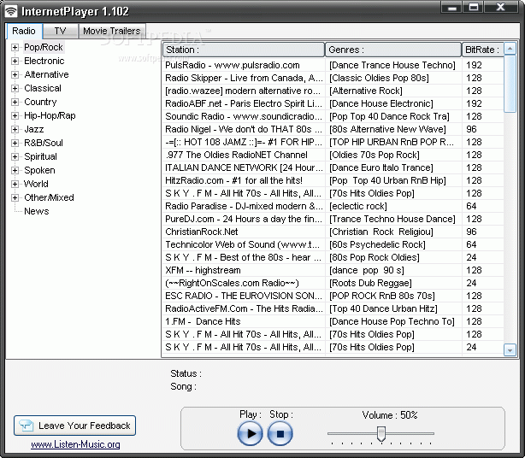Expand the Country category
This screenshot has height=458, width=525.
pyautogui.click(x=15, y=102)
